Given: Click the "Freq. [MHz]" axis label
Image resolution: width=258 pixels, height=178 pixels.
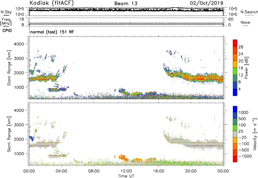Looking at the screenshot, I should point(6,22).
